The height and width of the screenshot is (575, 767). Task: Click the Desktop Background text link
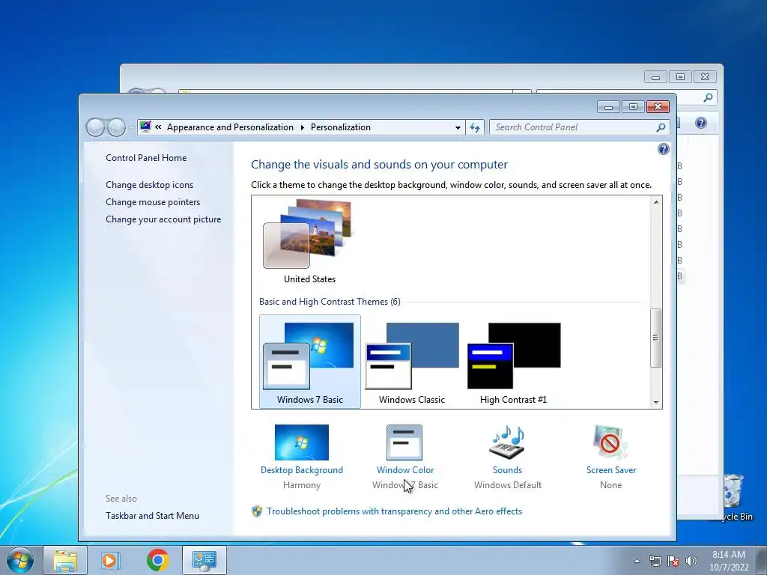click(301, 470)
